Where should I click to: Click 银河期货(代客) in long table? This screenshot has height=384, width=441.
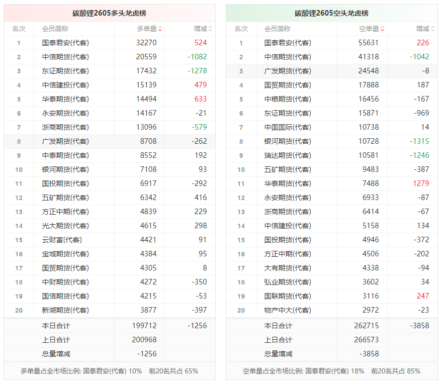tap(65, 169)
